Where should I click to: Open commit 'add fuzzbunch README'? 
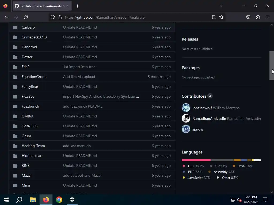(83, 106)
